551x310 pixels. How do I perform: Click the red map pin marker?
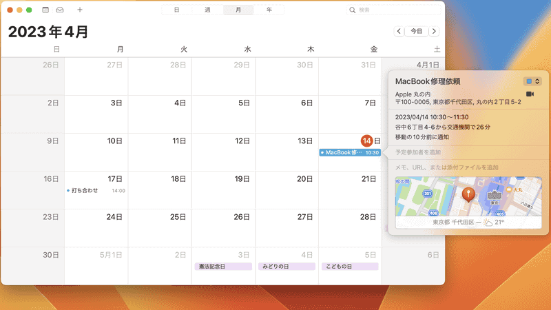click(468, 194)
